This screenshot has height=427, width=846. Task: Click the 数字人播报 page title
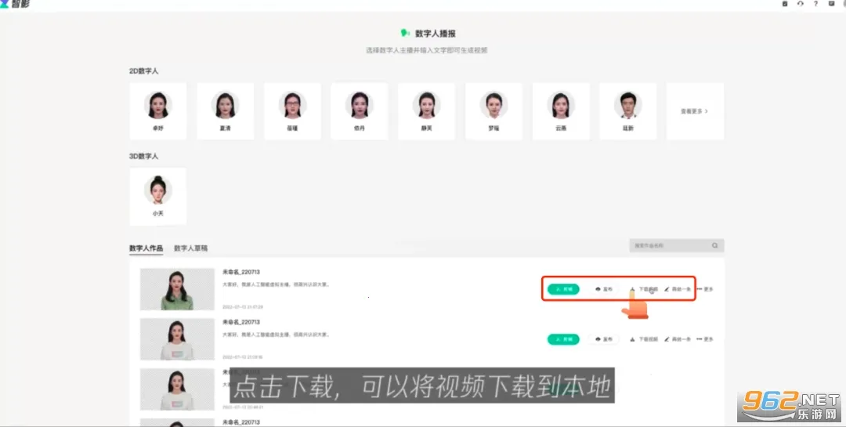click(435, 34)
